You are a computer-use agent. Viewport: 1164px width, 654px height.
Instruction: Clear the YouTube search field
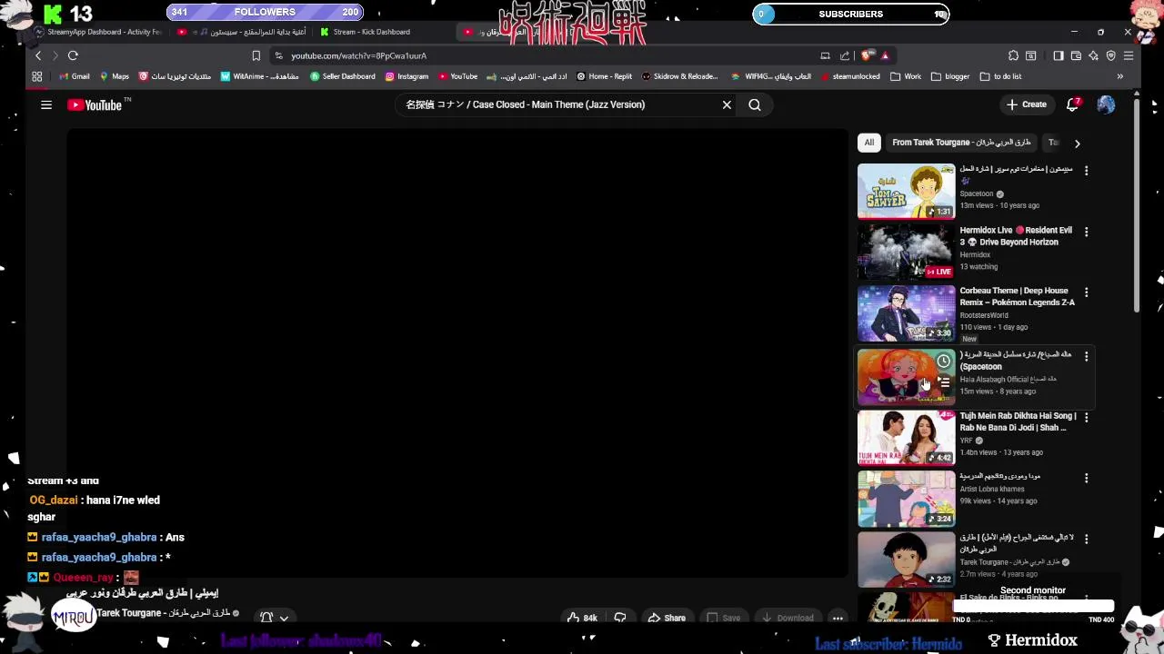point(727,104)
